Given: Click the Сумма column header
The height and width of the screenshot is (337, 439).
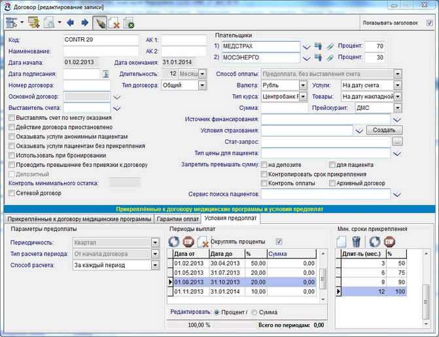Looking at the screenshot, I should tap(291, 254).
